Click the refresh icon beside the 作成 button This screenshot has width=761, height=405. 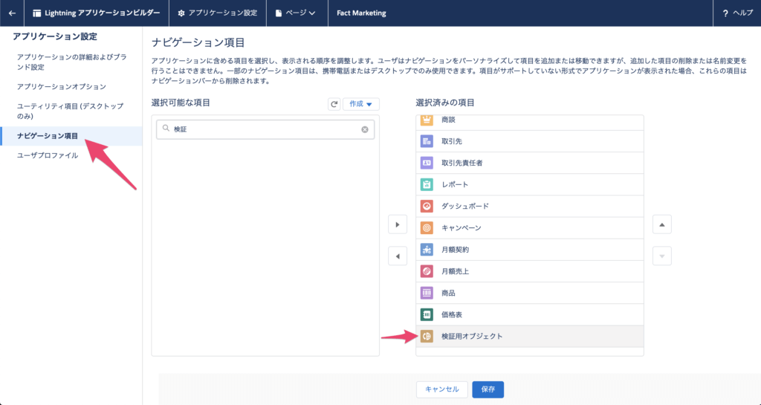pyautogui.click(x=334, y=104)
